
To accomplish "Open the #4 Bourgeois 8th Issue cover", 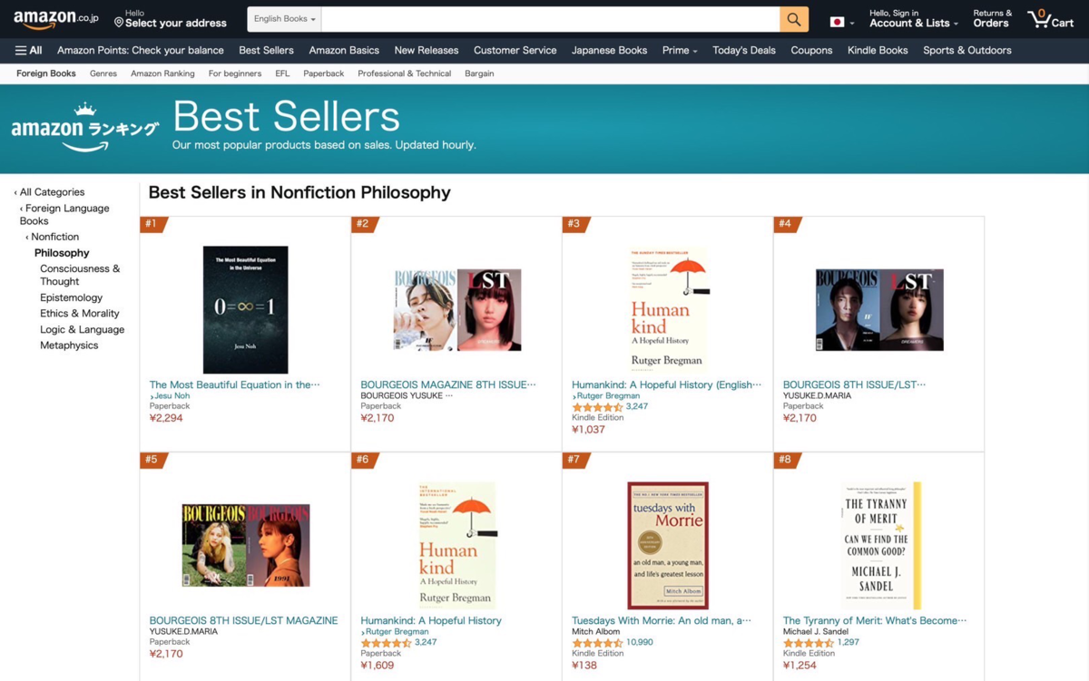I will [879, 310].
